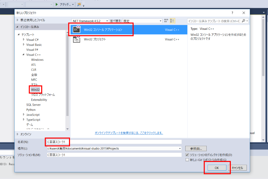Image resolution: width=268 pixels, height=179 pixels.
Task: Select ATL under Visual C++
Action: coord(33,65)
